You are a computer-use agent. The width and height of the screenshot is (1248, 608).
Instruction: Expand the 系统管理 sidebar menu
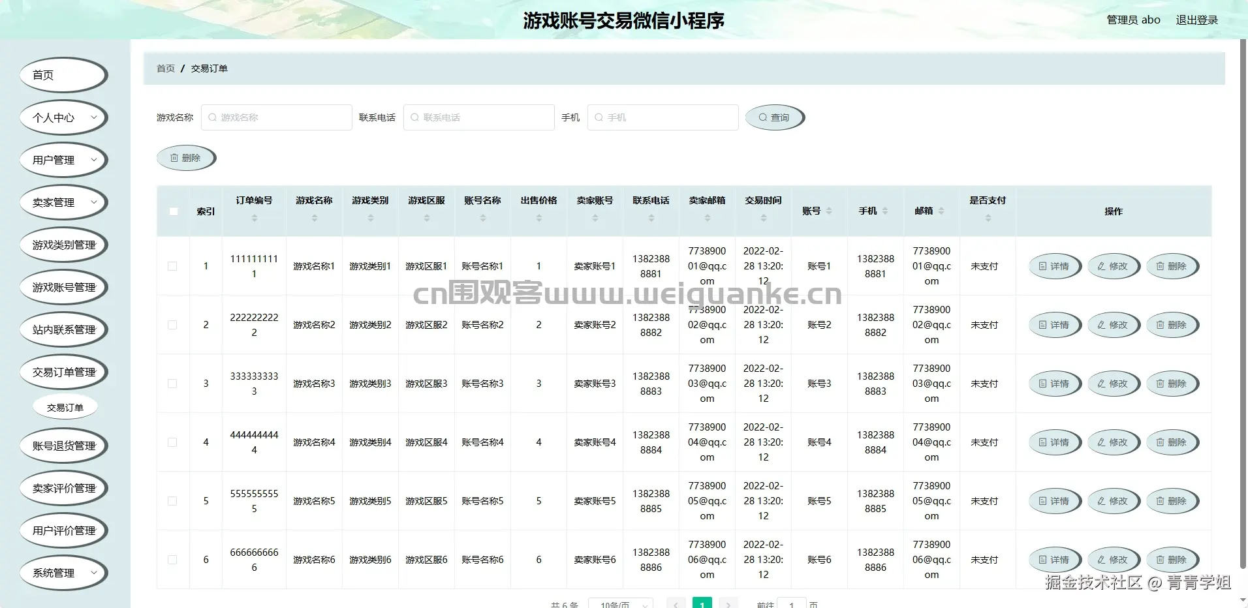pos(63,573)
